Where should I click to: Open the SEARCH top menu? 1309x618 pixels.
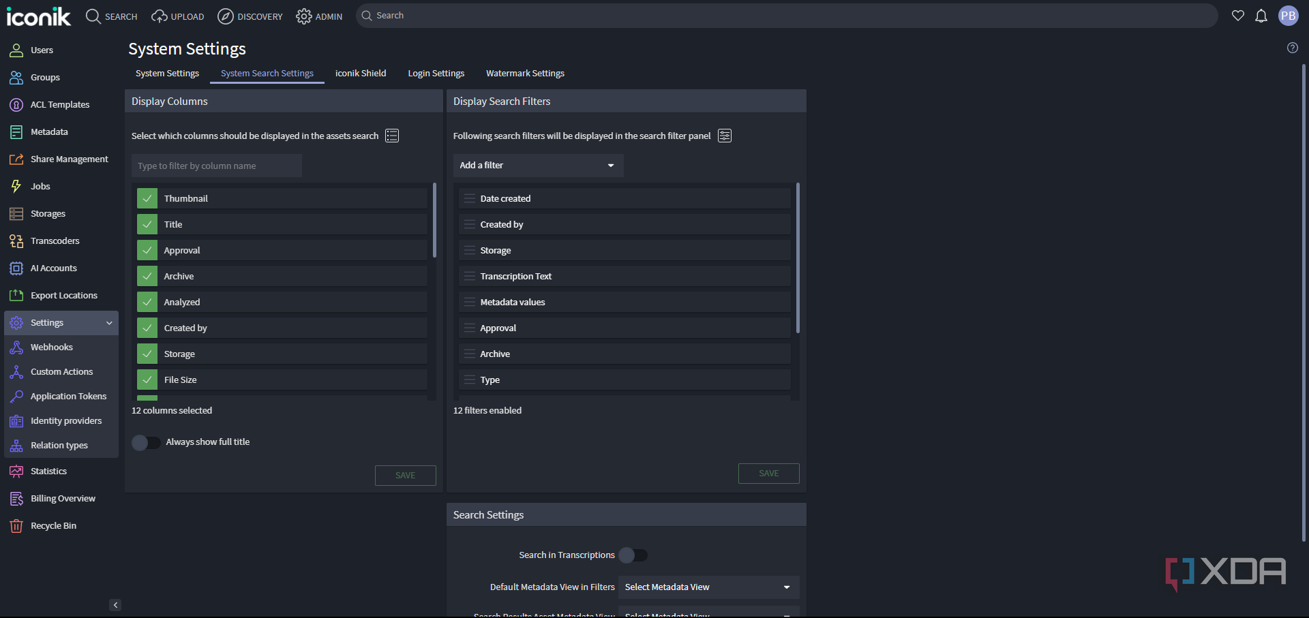pyautogui.click(x=112, y=16)
